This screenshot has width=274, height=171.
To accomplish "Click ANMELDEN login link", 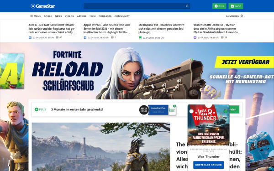I will (x=232, y=16).
